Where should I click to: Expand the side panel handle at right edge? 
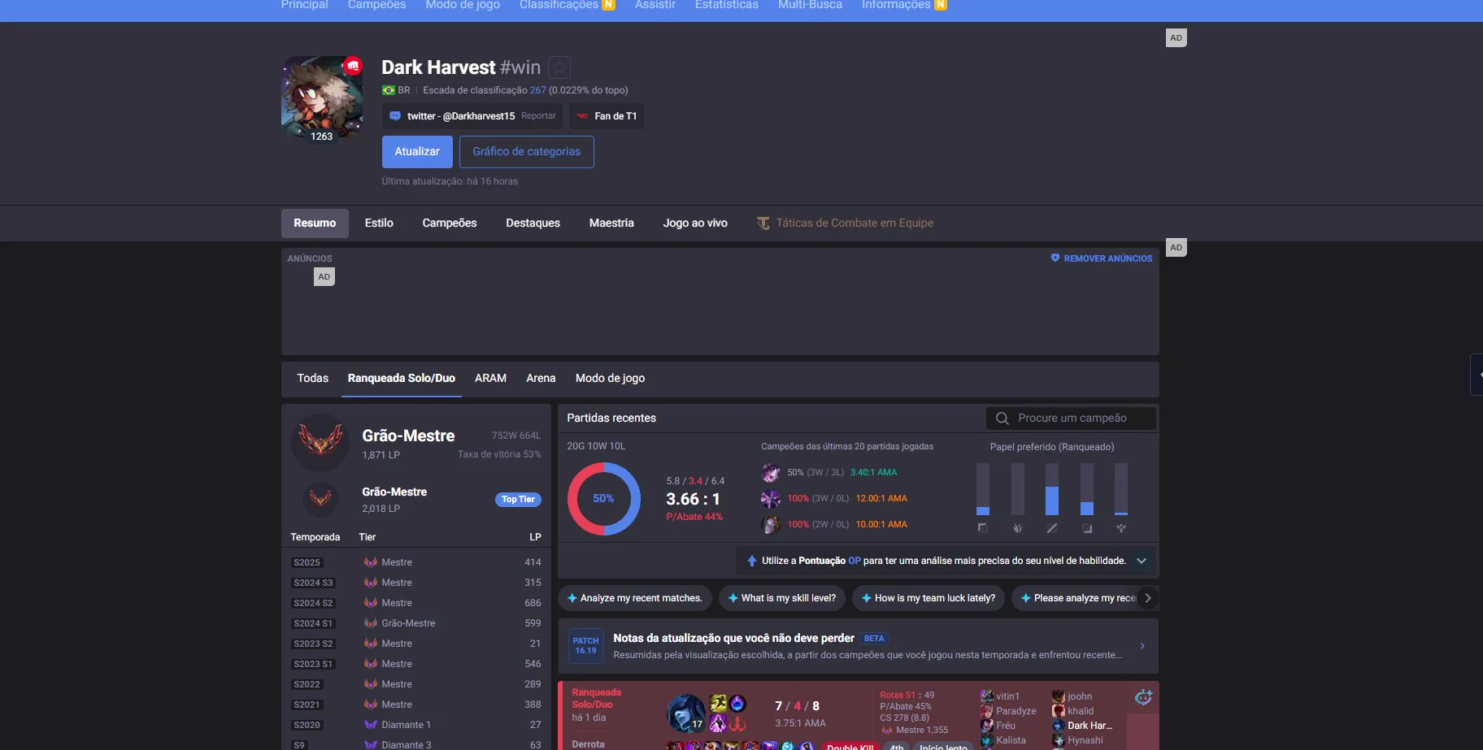pos(1476,375)
